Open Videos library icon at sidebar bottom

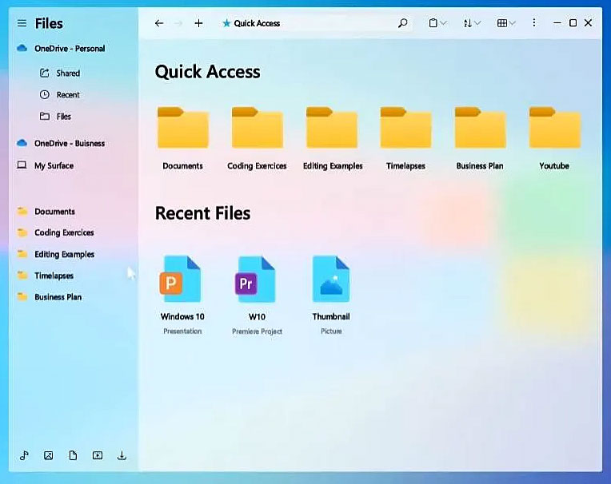pos(98,455)
